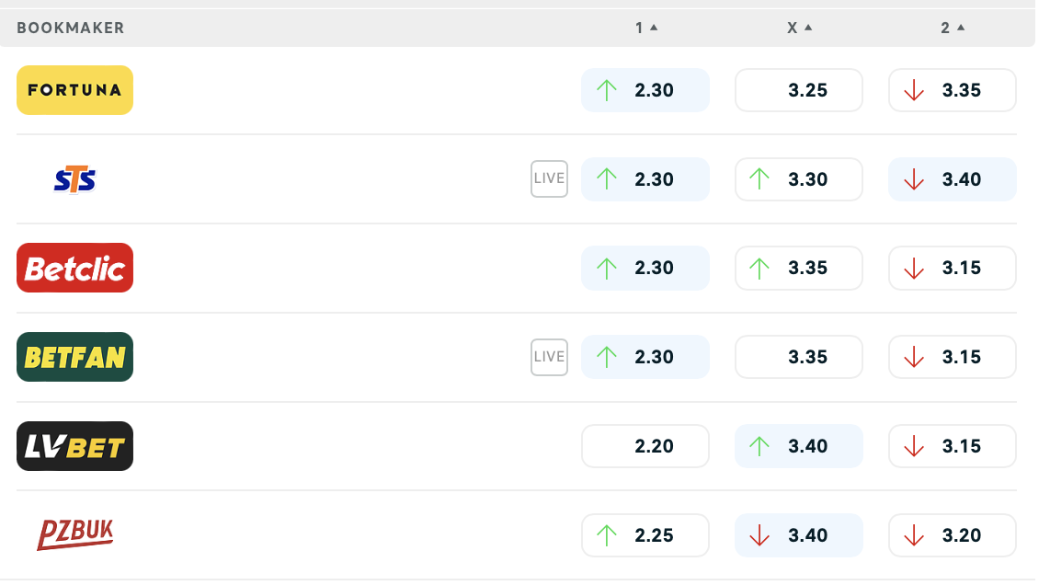Open the BETFAN bookmaker logo
The image size is (1050, 585).
(74, 357)
